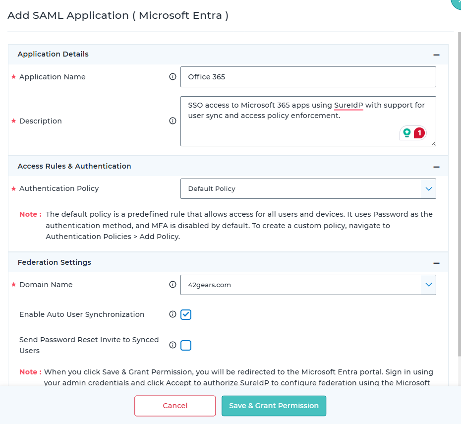Image resolution: width=461 pixels, height=424 pixels.
Task: Click info icon for Enable Auto User Synchronization
Action: [173, 314]
